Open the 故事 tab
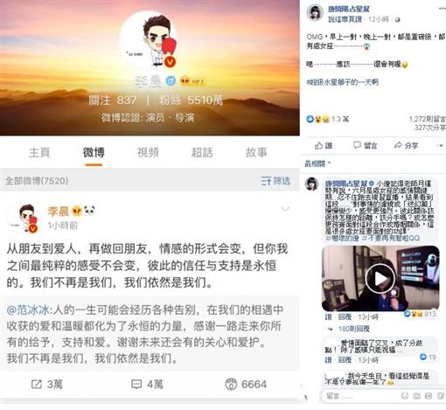Image resolution: width=446 pixels, height=410 pixels. (256, 152)
